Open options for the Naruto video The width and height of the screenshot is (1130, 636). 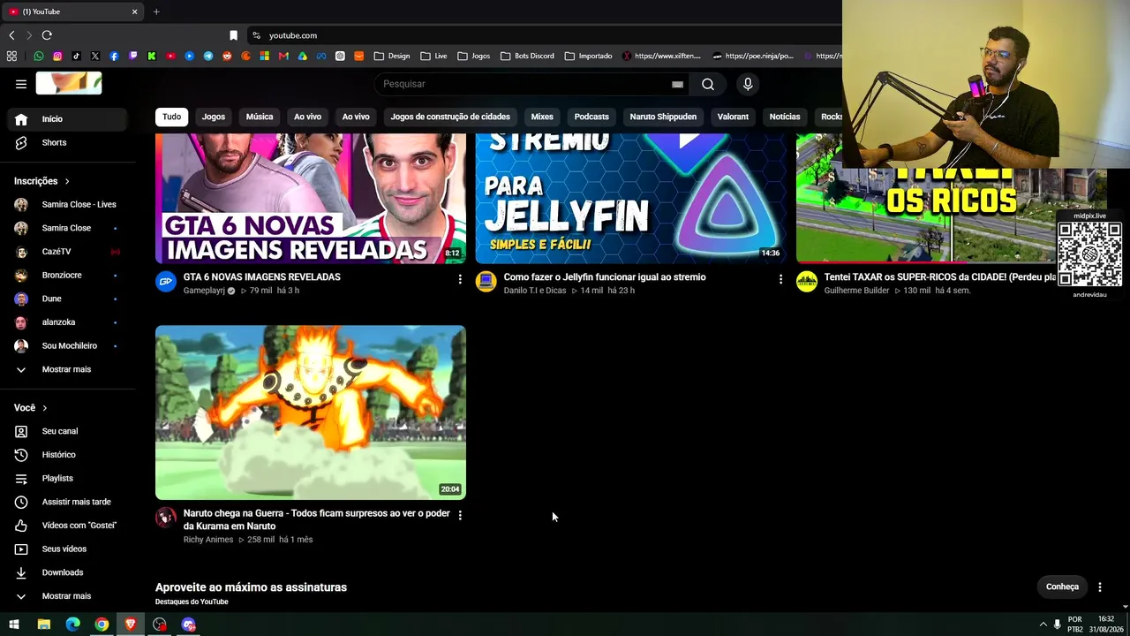459,515
